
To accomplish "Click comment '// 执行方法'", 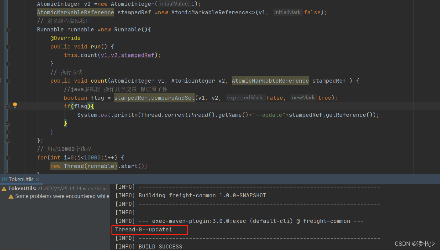I will point(67,72).
